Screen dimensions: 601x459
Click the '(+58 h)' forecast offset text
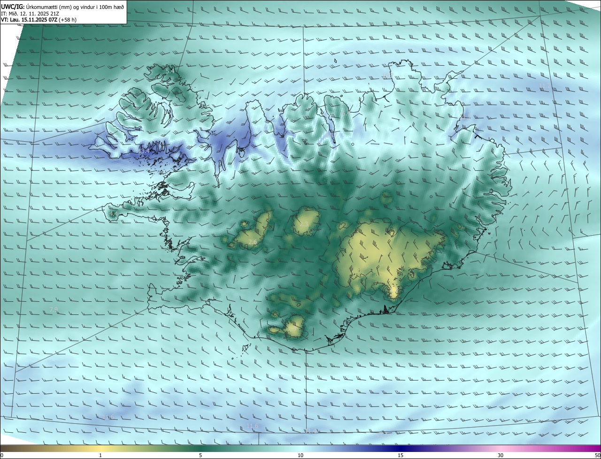68,20
